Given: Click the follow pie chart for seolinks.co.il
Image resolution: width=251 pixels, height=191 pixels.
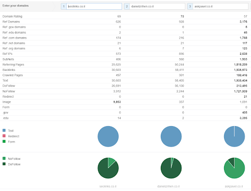Looking at the screenshot, I should (108, 168).
